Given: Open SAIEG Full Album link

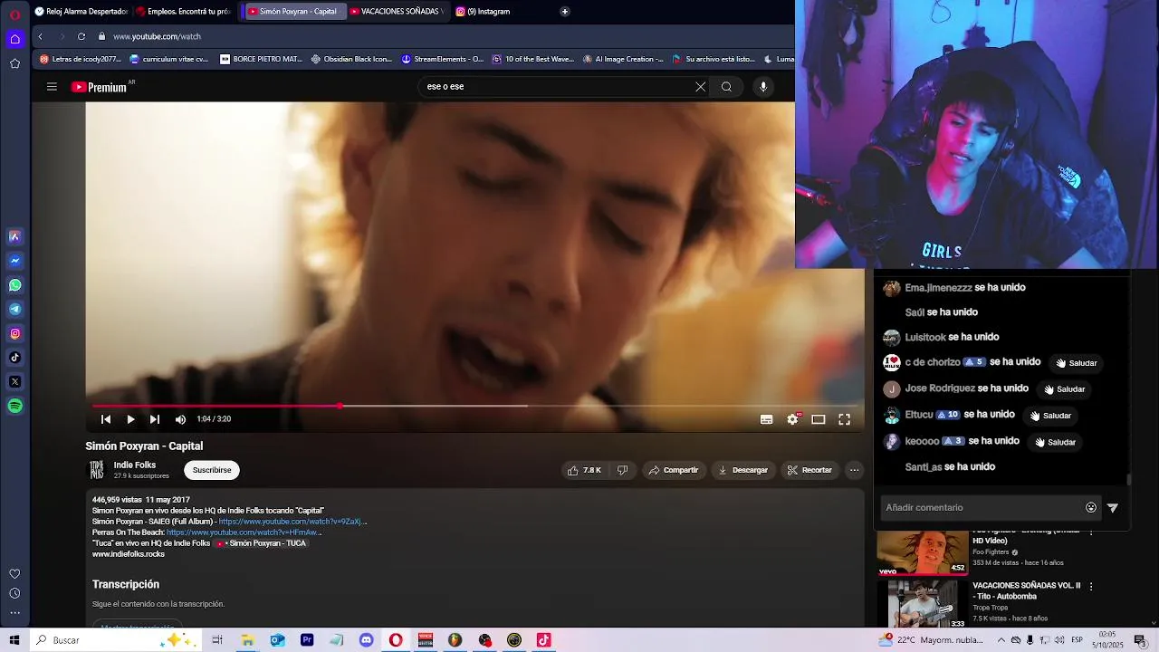Looking at the screenshot, I should [292, 522].
